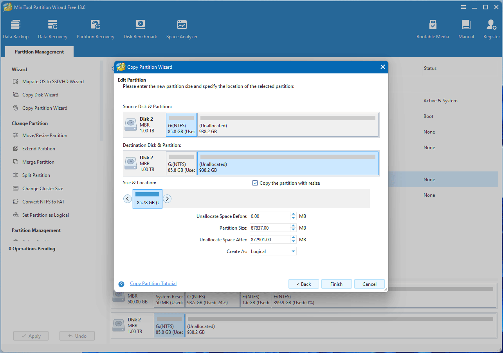Image resolution: width=503 pixels, height=353 pixels.
Task: Open the Manual
Action: click(466, 29)
